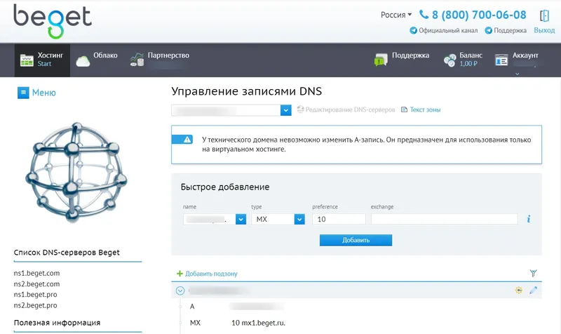Focus the preference field with 10
561x334 pixels.
339,219
